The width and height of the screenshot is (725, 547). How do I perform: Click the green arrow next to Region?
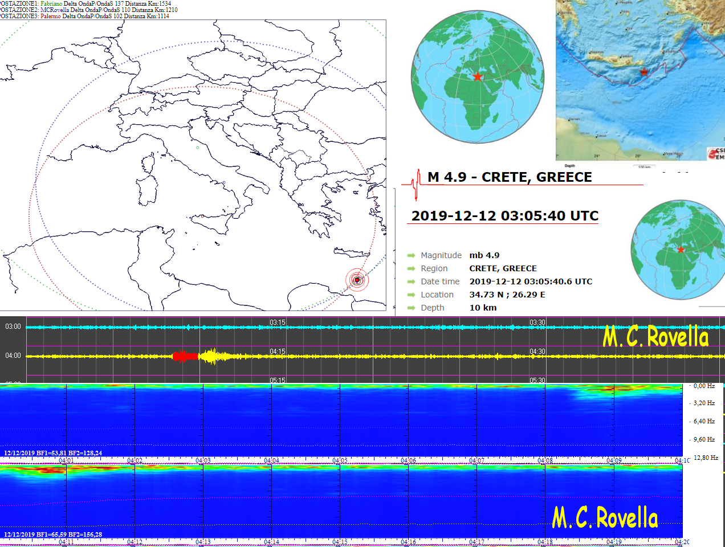[x=411, y=268]
